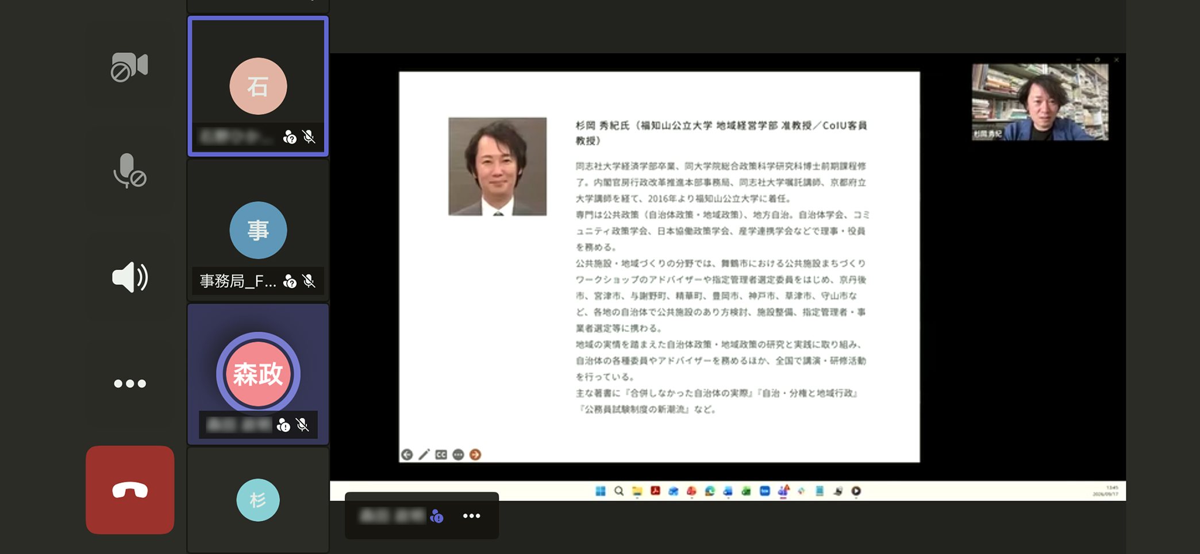The image size is (1200, 554).
Task: Click muted mic icon on 石 tile
Action: pos(309,137)
